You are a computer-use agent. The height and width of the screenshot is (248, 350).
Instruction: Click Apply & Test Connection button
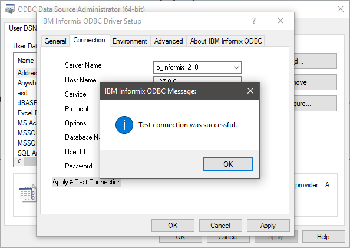[87, 182]
